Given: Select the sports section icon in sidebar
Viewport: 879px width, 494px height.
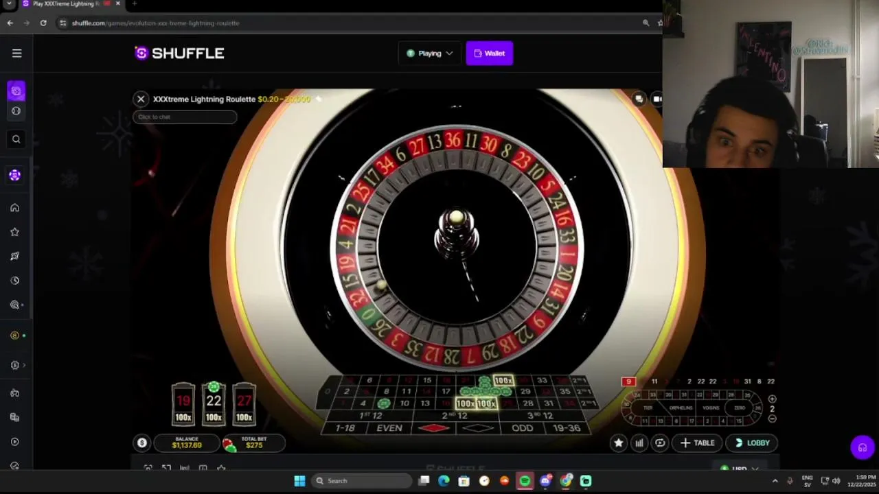Looking at the screenshot, I should [x=16, y=111].
